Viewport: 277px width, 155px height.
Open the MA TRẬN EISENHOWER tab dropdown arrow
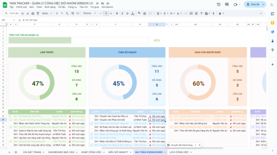coord(165,152)
